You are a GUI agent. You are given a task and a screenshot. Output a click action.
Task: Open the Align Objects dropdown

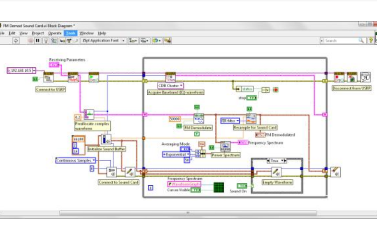[133, 41]
